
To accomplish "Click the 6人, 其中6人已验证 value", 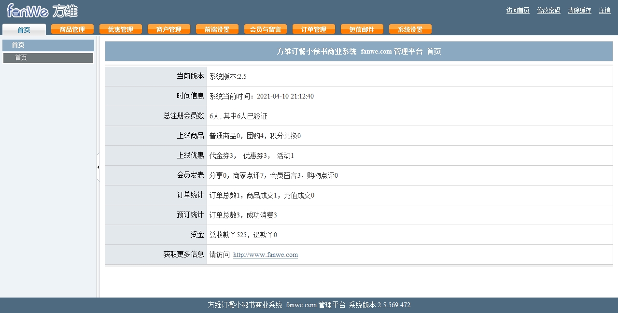I will tap(239, 116).
